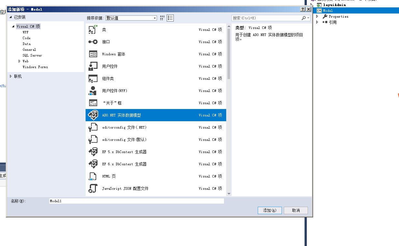
Task: Select WPF category in tree
Action: click(x=25, y=32)
